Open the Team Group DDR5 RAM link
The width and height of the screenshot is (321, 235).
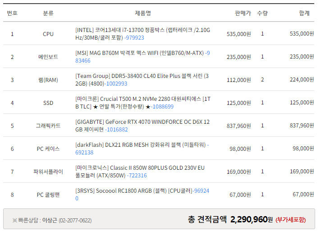(x=142, y=80)
